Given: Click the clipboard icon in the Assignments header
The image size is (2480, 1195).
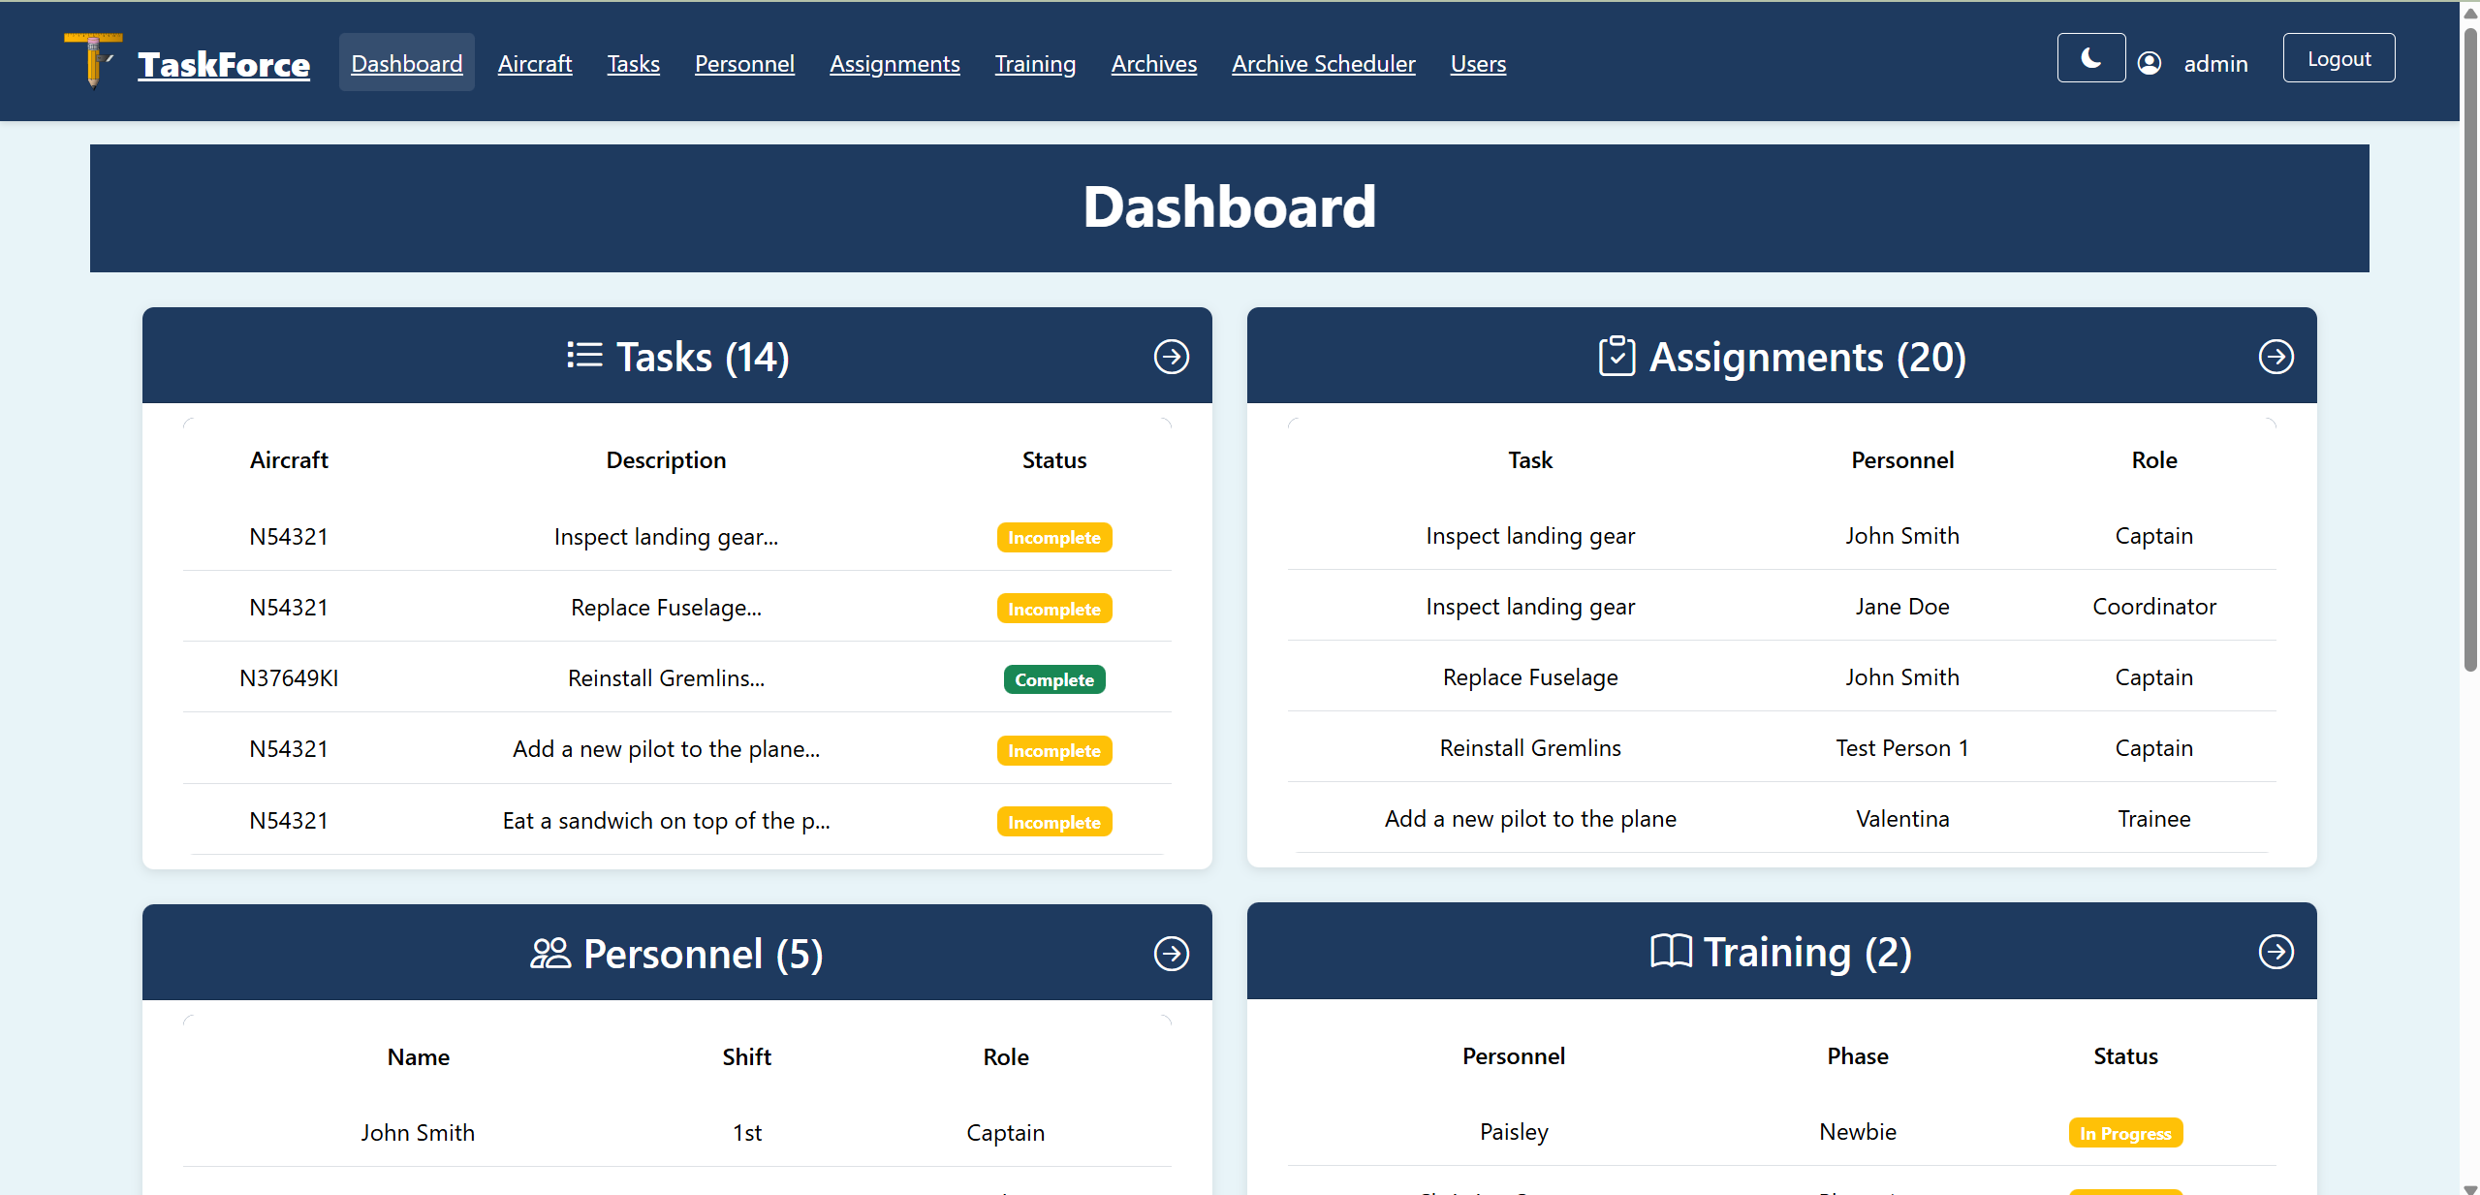Looking at the screenshot, I should click(1617, 356).
